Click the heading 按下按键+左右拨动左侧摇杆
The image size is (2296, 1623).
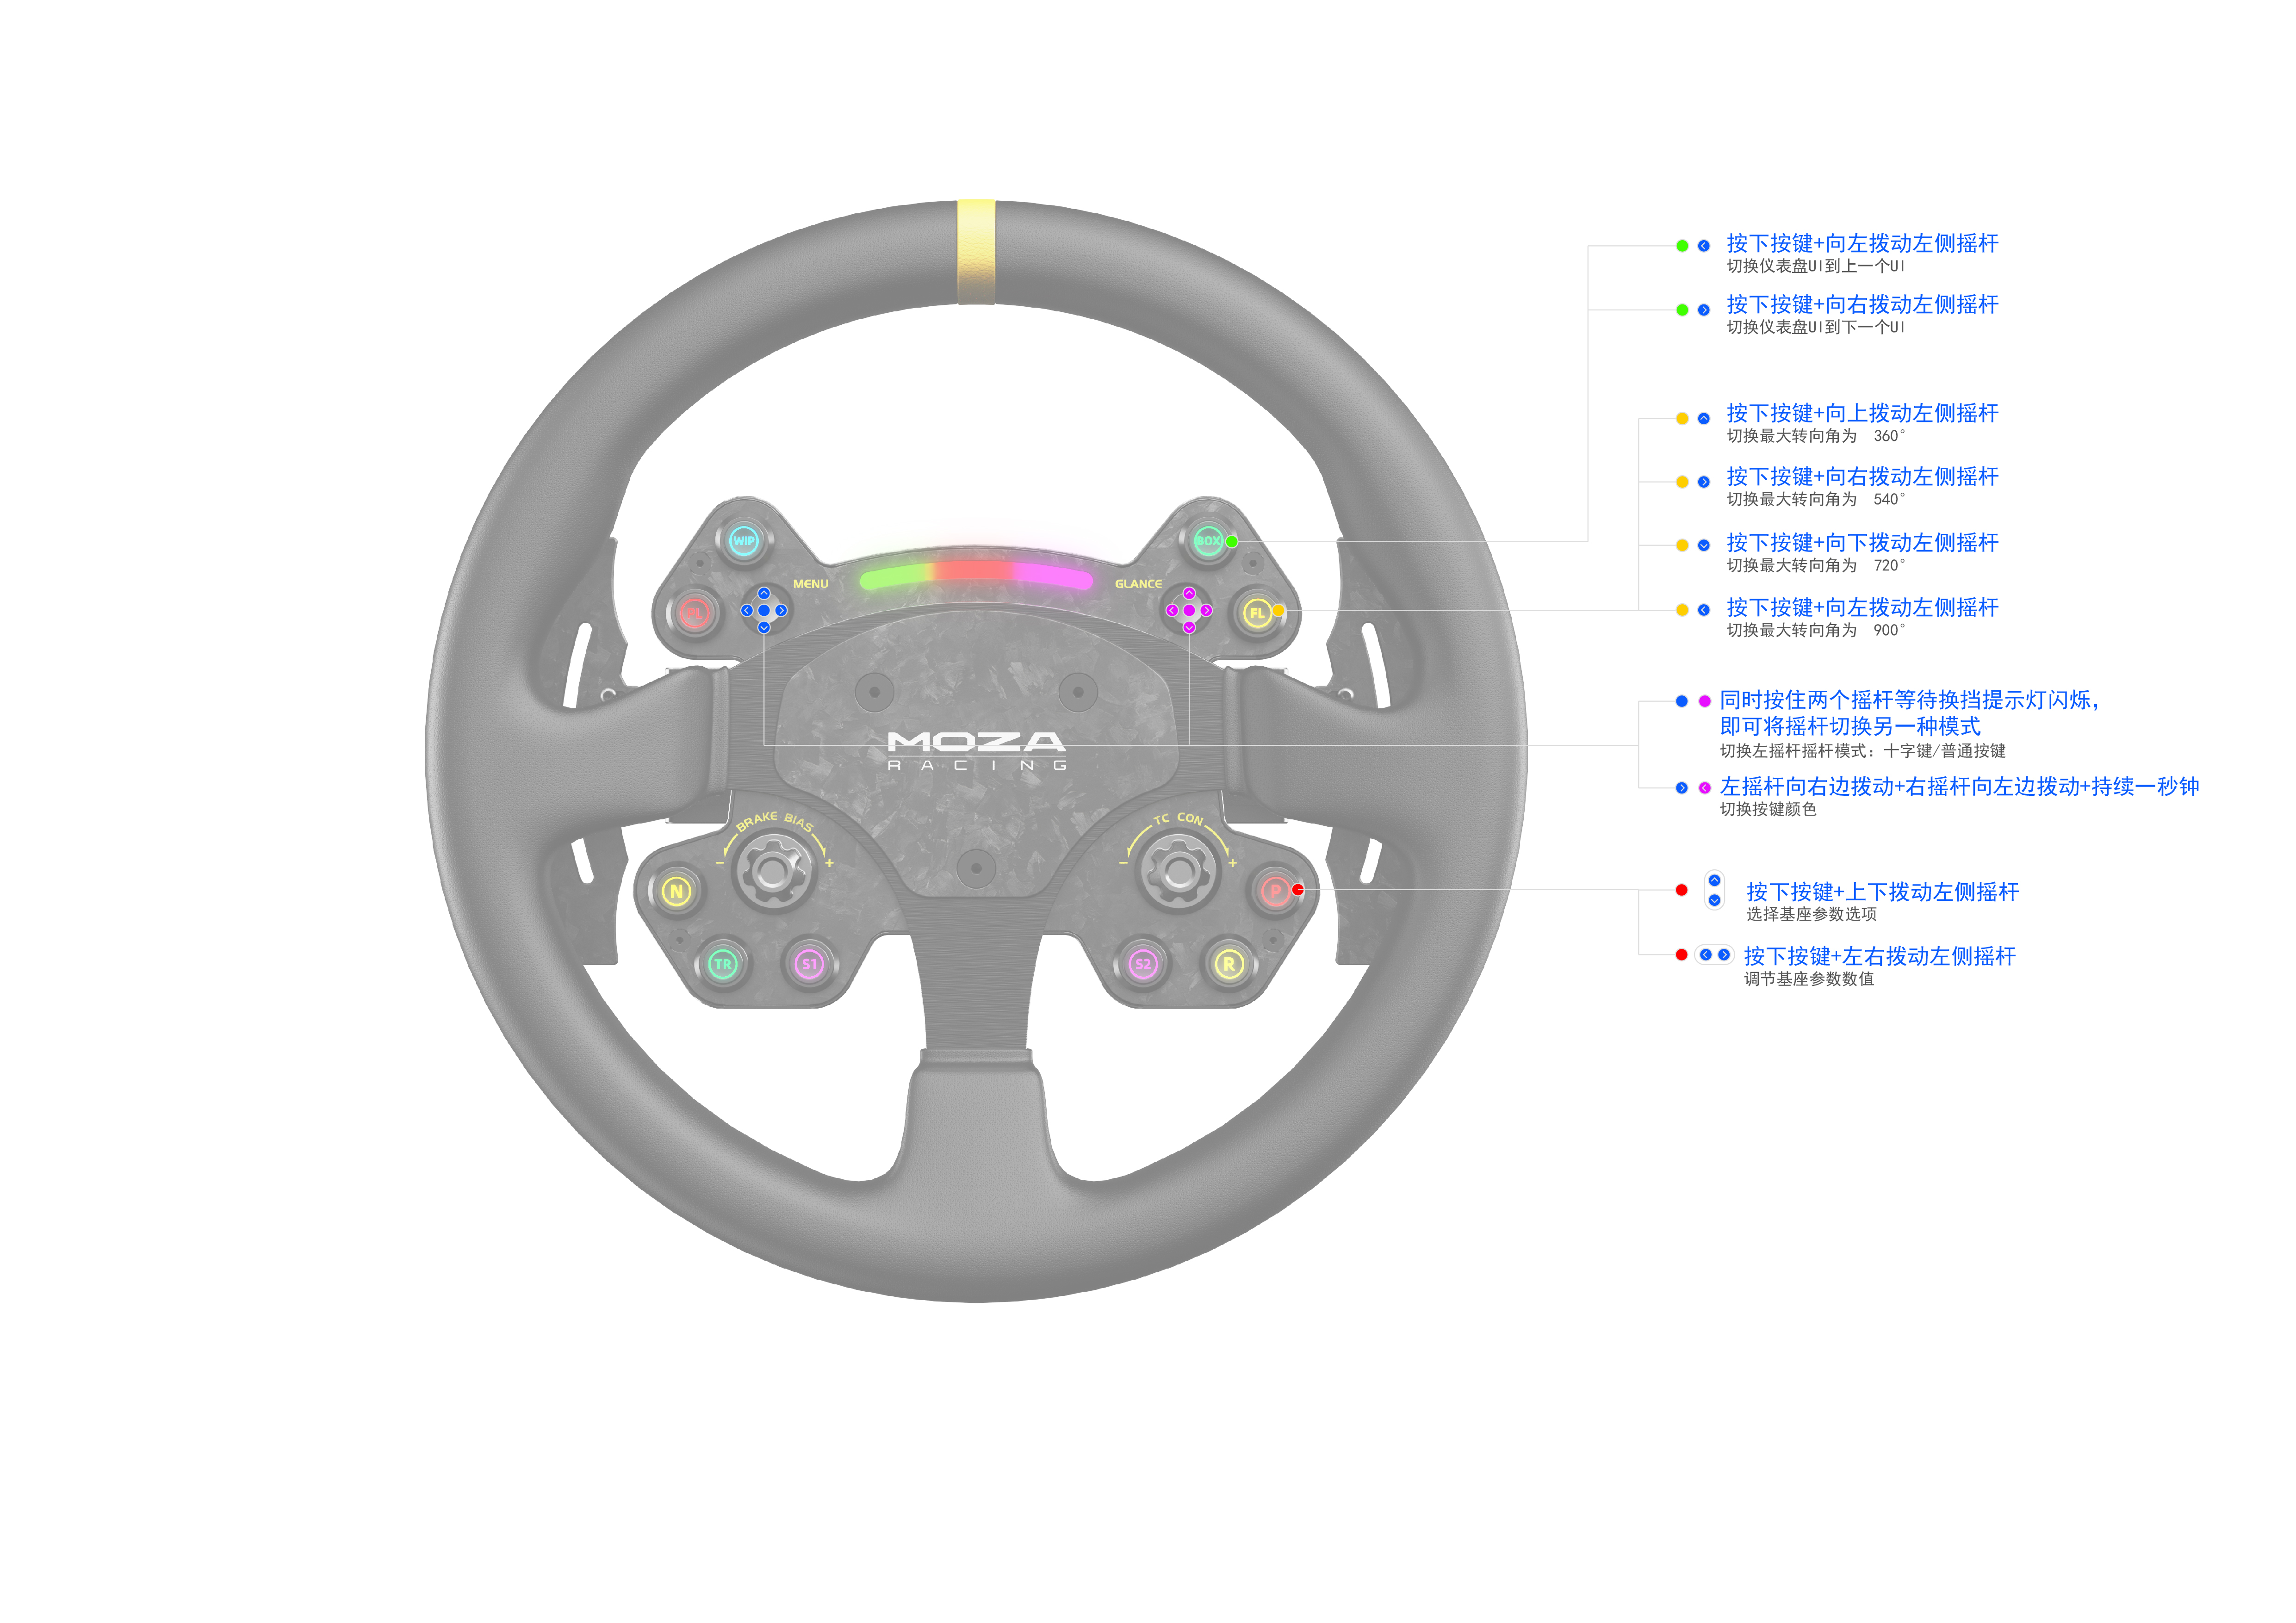(x=1880, y=957)
